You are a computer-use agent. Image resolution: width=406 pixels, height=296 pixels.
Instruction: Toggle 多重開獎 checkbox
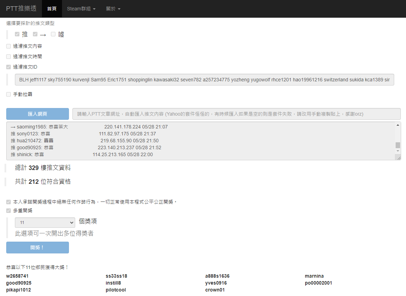(x=9, y=210)
